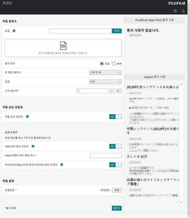190x218 pixels.
Task: Click the 업로드 button
Action: [x=117, y=208]
